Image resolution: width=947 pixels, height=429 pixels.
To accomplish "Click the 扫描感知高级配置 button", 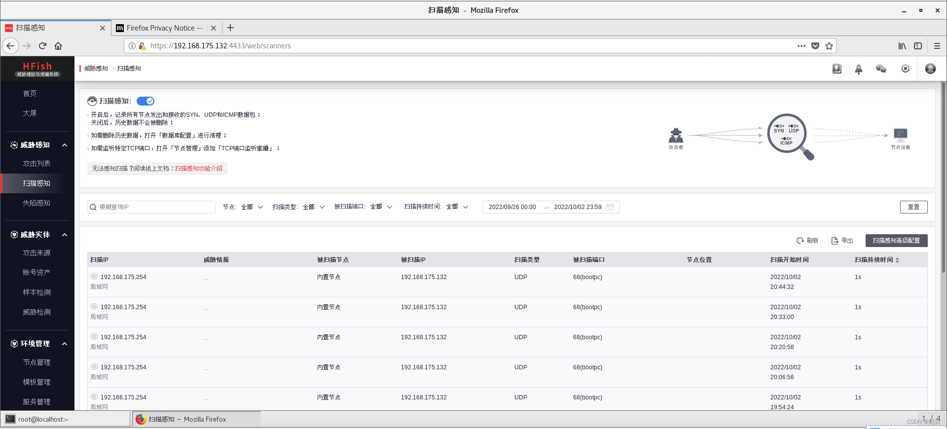I will 896,241.
